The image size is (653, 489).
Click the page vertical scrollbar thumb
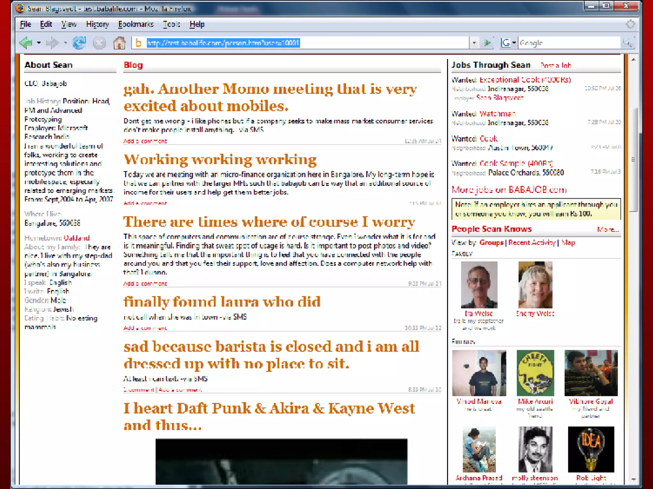tap(634, 159)
